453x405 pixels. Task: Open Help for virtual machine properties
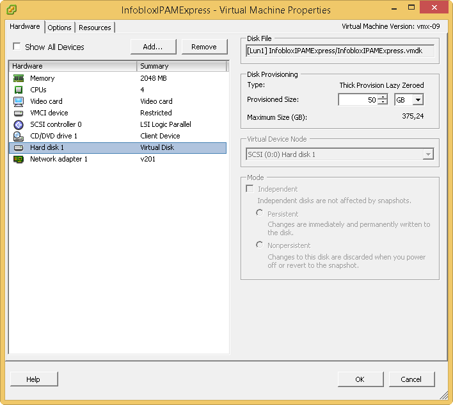click(34, 379)
